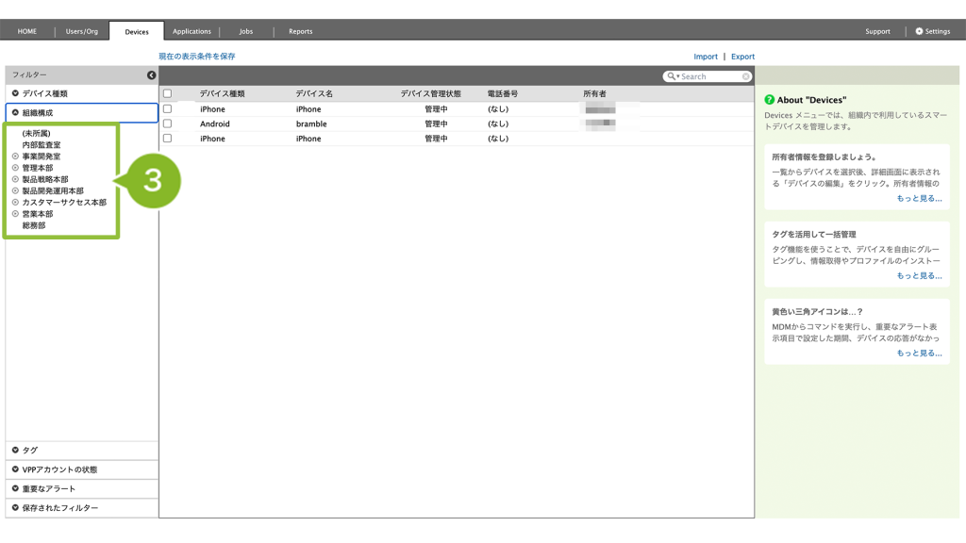Expand the 管理本部 tree node icon
This screenshot has height=543, width=966.
pyautogui.click(x=15, y=168)
